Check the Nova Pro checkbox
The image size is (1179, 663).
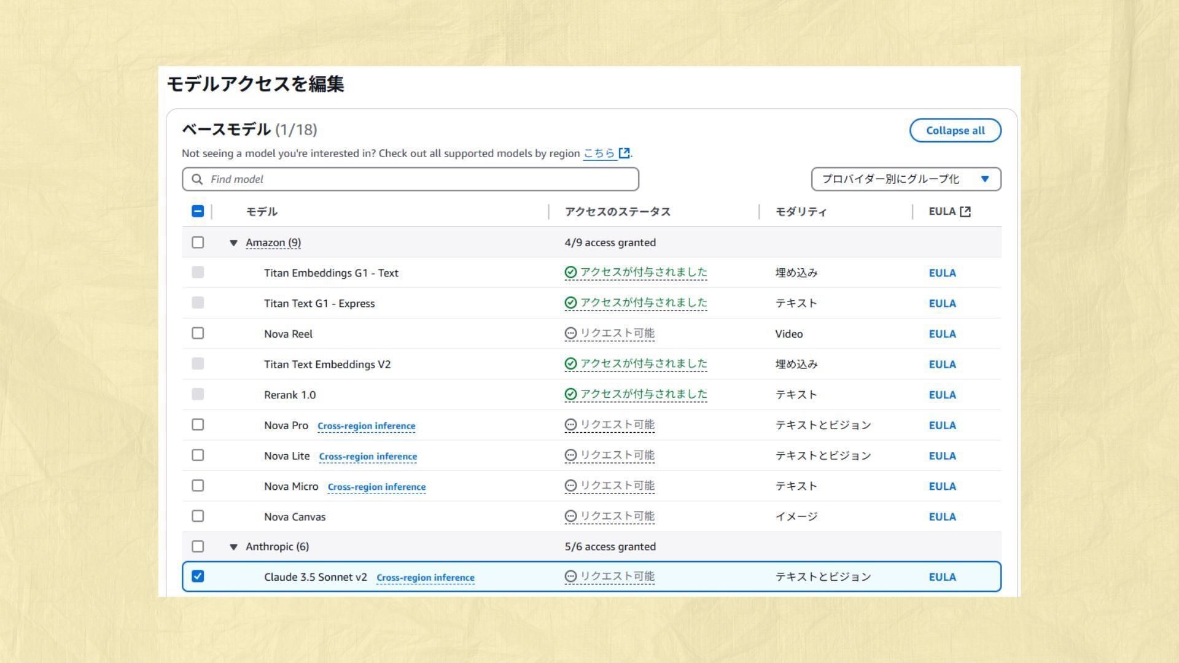(x=198, y=424)
